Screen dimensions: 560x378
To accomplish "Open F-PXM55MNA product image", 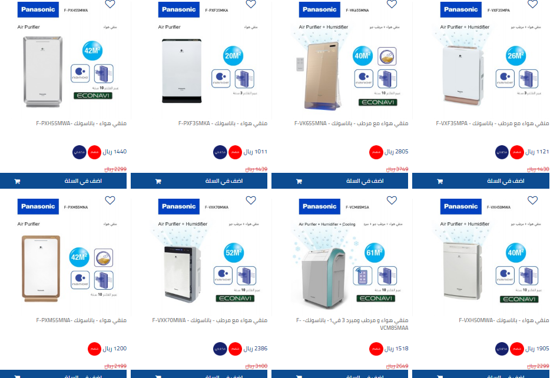I will pyautogui.click(x=68, y=256).
